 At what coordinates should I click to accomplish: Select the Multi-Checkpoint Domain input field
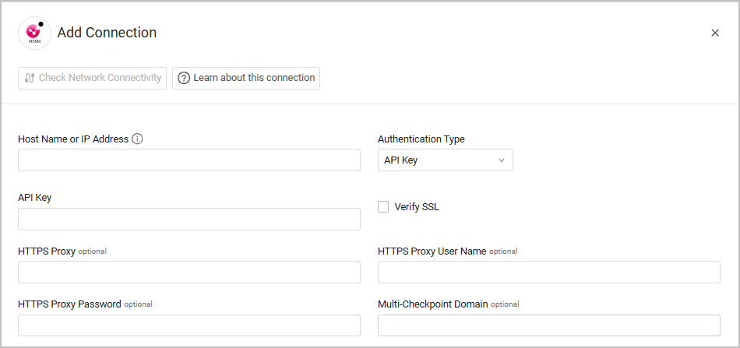pyautogui.click(x=548, y=325)
